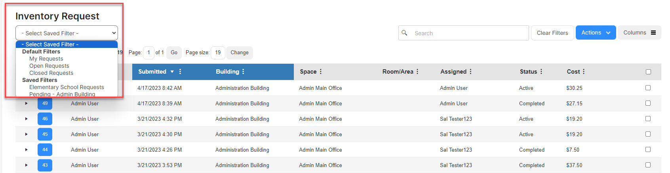670x173 pixels.
Task: Open Assigned column options kebab menu
Action: click(x=470, y=72)
